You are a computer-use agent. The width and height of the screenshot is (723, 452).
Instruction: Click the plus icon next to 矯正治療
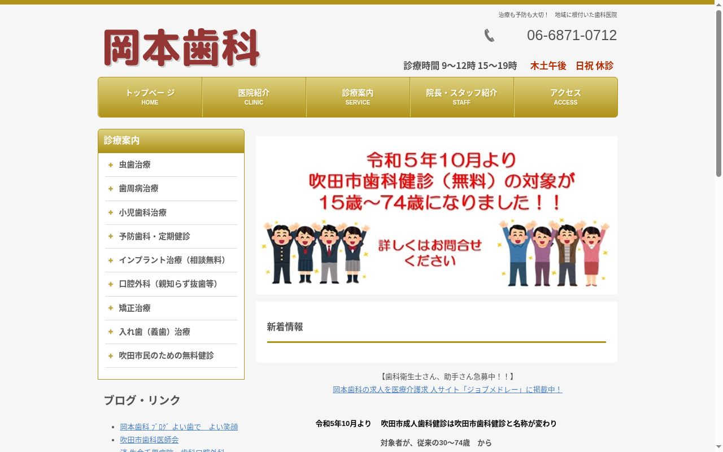[x=111, y=308]
